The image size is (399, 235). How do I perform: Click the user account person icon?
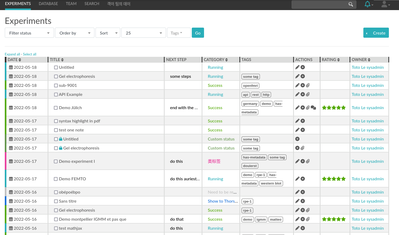pyautogui.click(x=384, y=4)
